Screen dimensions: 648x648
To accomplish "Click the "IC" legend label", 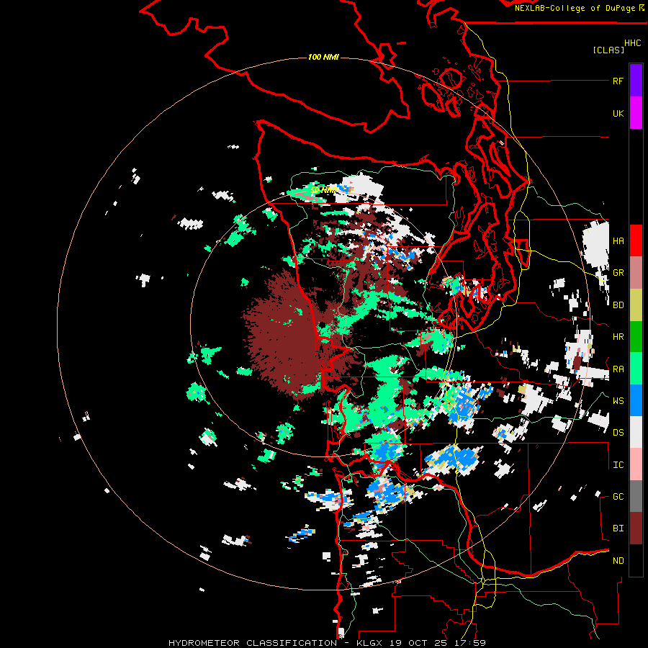I will (618, 465).
